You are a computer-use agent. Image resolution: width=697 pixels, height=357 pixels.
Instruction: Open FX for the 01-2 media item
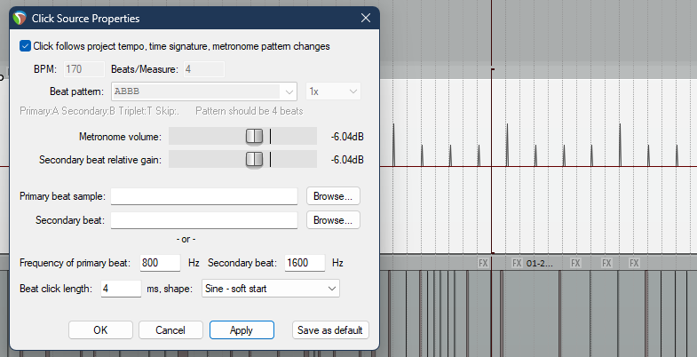517,264
